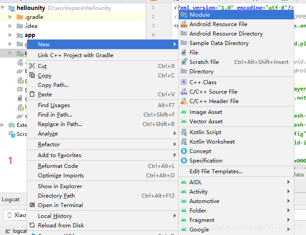Choose Copy Path... from context menu

(102, 85)
